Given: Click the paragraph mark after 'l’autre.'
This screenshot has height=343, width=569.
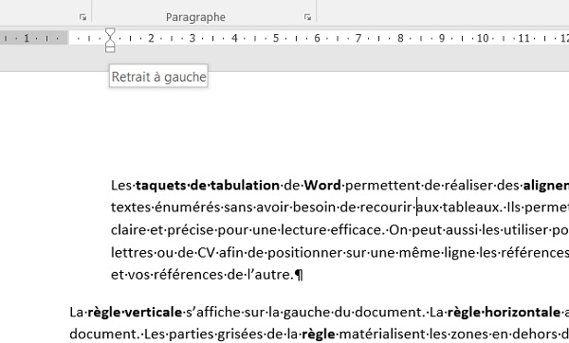Looking at the screenshot, I should pos(299,275).
